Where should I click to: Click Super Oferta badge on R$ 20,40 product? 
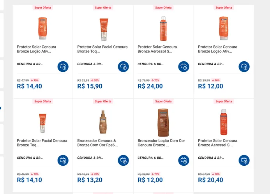coord(224,101)
